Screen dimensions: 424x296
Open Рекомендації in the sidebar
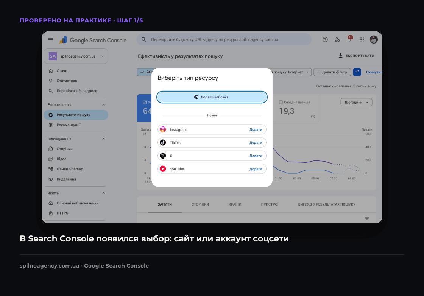pyautogui.click(x=76, y=125)
